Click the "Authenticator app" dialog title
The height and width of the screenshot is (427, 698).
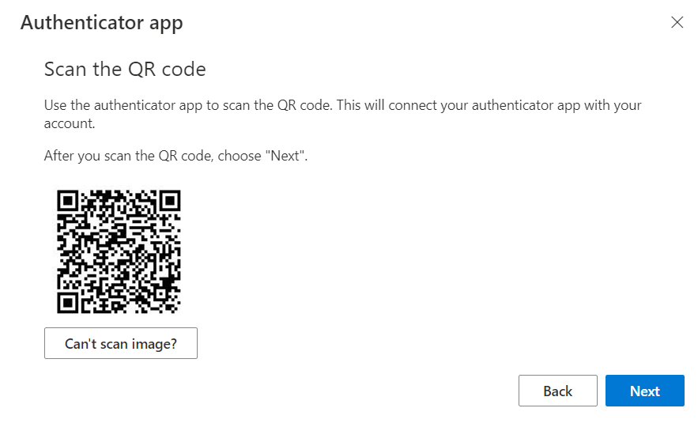tap(101, 23)
